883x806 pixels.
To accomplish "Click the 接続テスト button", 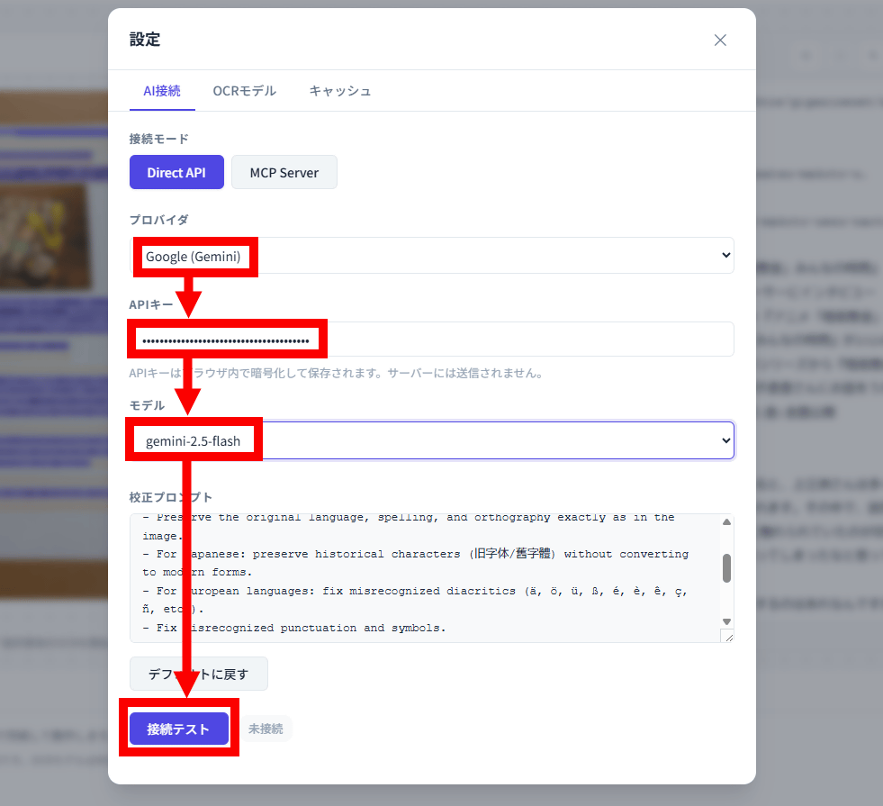I will tap(179, 729).
